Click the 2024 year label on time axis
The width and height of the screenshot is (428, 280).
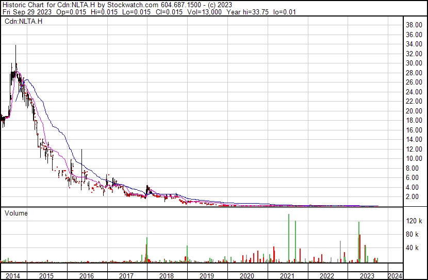[395, 276]
